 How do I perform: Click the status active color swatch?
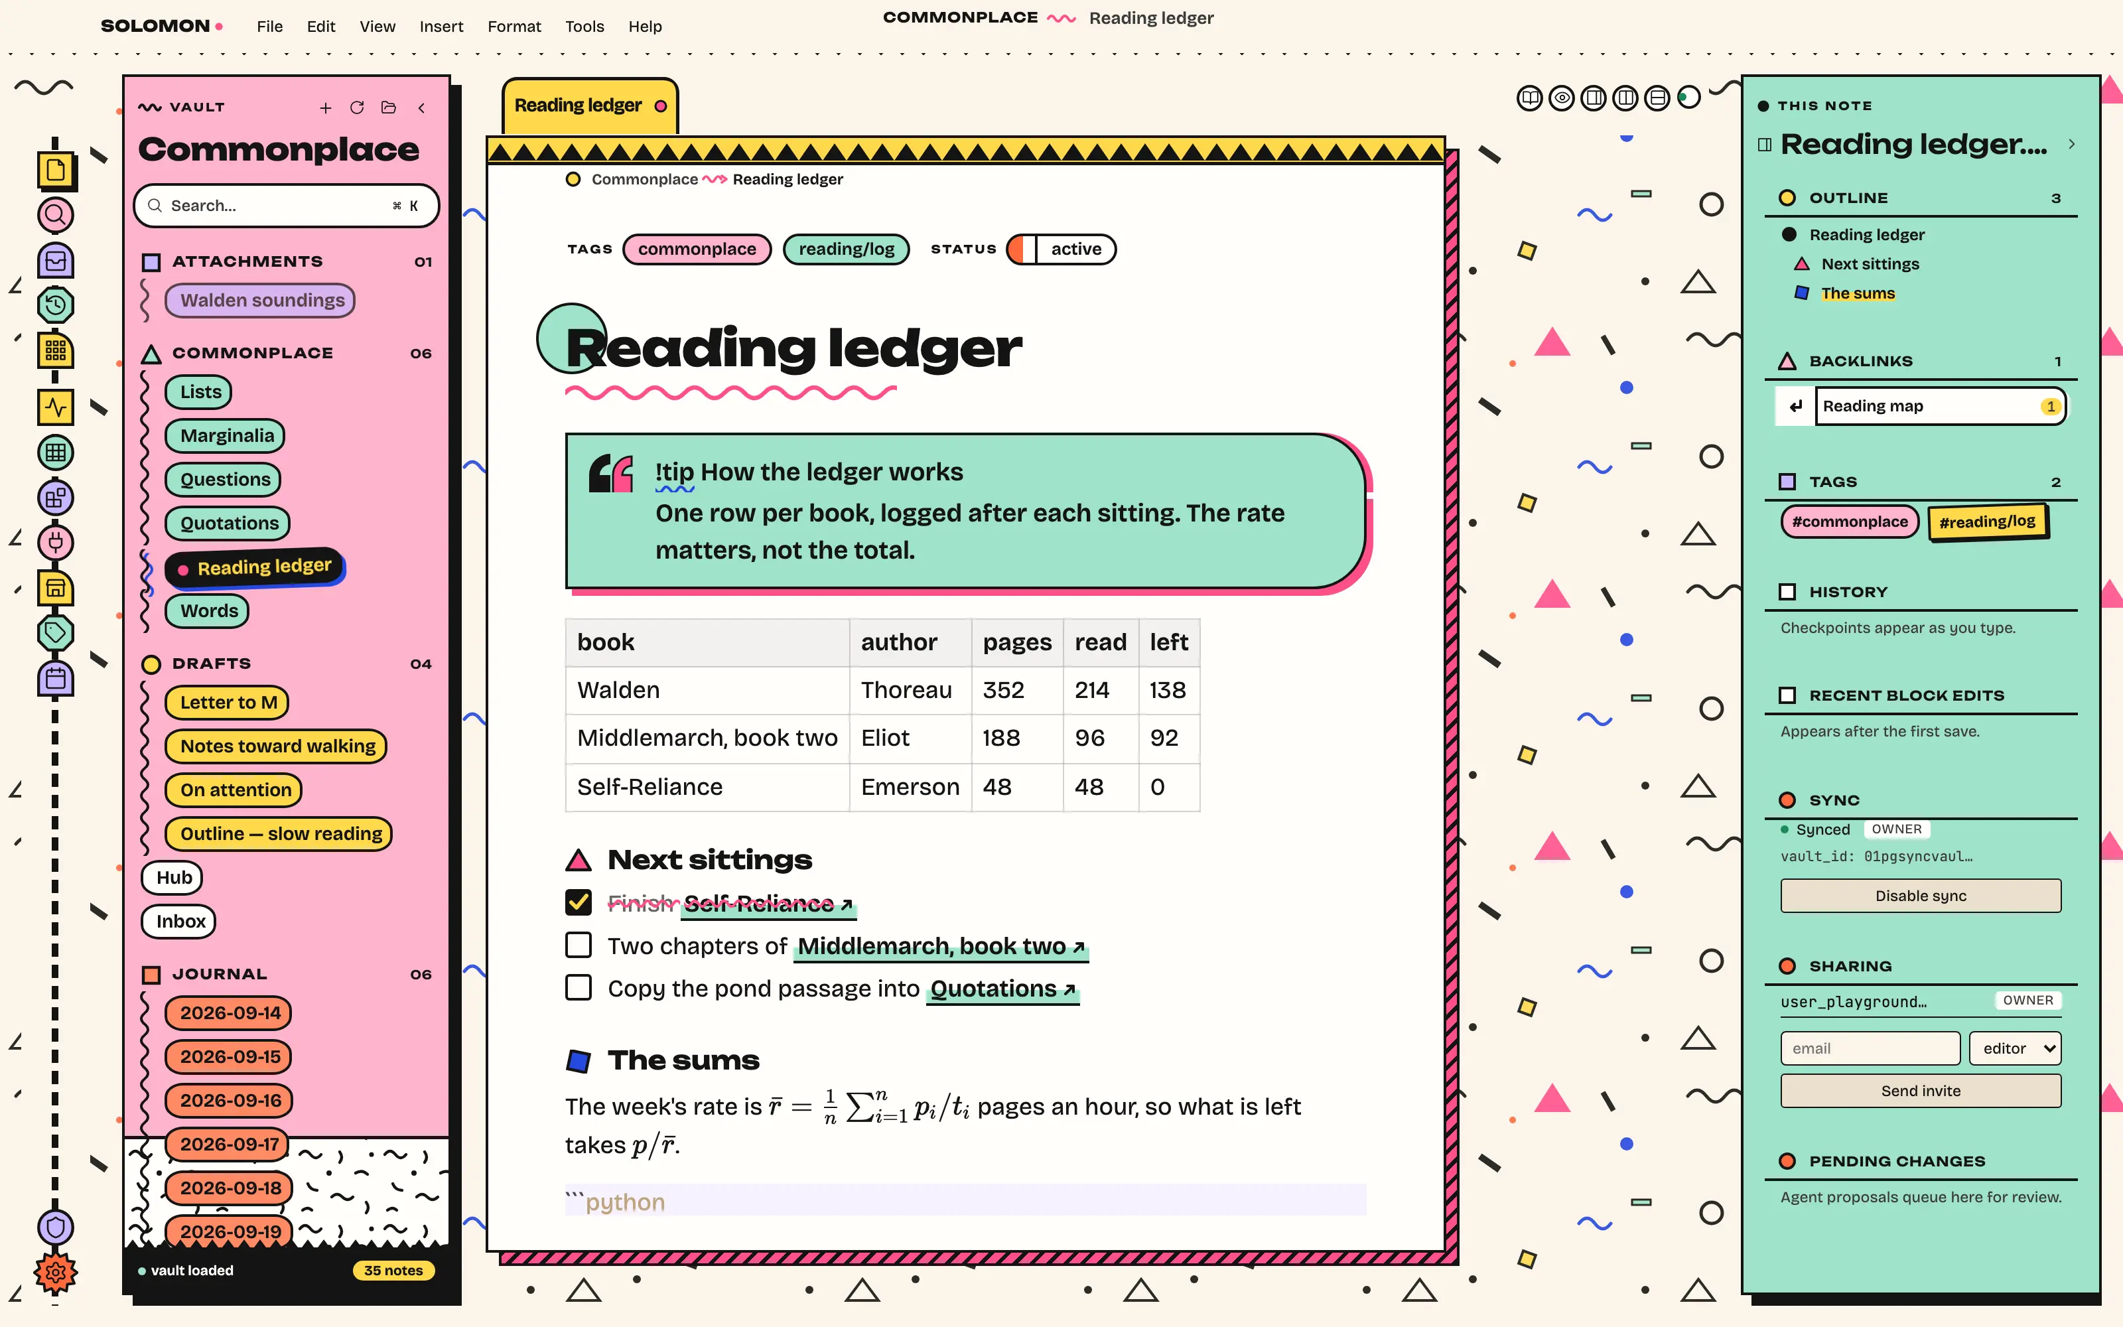[x=1022, y=249]
